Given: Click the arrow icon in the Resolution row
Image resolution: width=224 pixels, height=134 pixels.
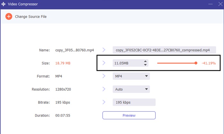Looking at the screenshot, I should coord(104,89).
